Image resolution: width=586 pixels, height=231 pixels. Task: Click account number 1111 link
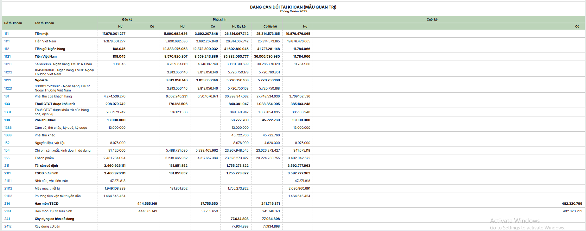[x=7, y=41]
